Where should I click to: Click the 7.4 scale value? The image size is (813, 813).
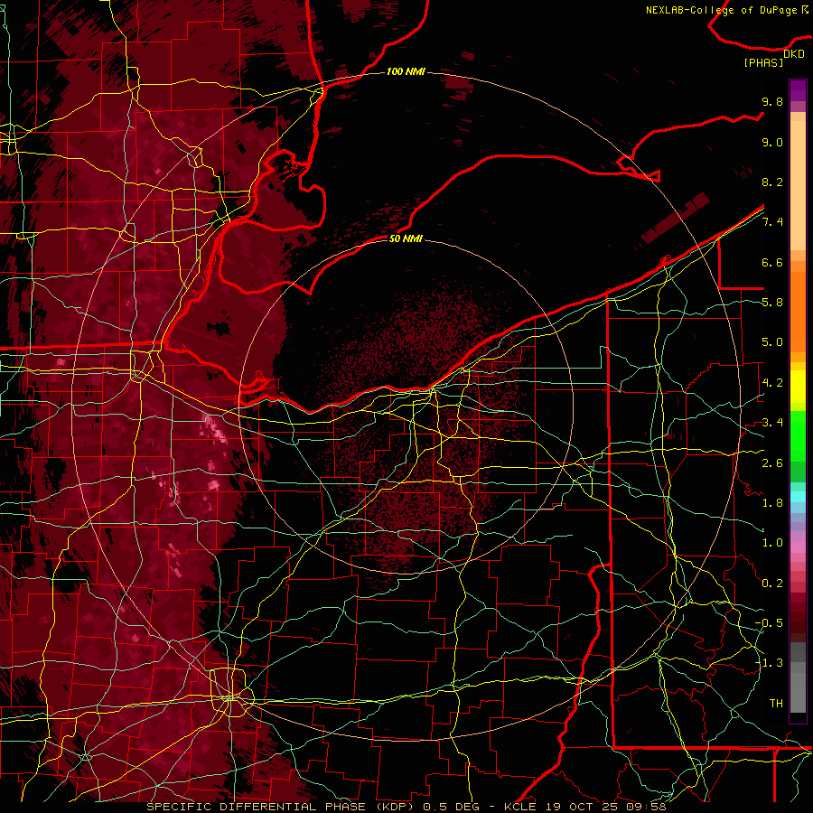(x=772, y=222)
